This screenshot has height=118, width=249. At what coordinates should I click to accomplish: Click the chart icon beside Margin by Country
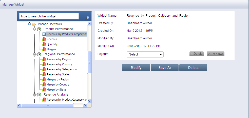coord(44,84)
